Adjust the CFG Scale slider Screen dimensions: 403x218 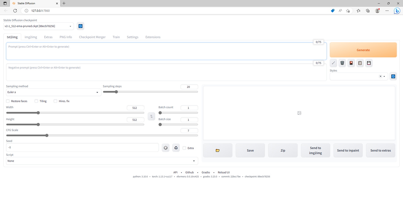pyautogui.click(x=47, y=135)
